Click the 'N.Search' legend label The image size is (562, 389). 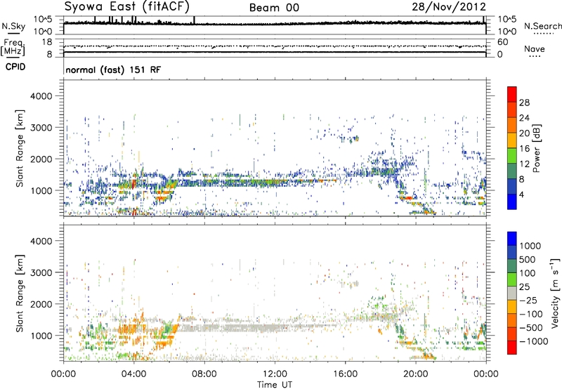click(542, 26)
